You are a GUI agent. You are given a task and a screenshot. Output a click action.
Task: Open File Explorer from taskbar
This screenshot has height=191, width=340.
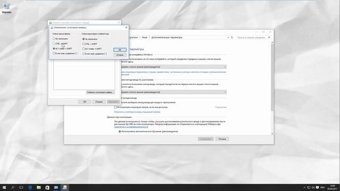click(x=39, y=187)
